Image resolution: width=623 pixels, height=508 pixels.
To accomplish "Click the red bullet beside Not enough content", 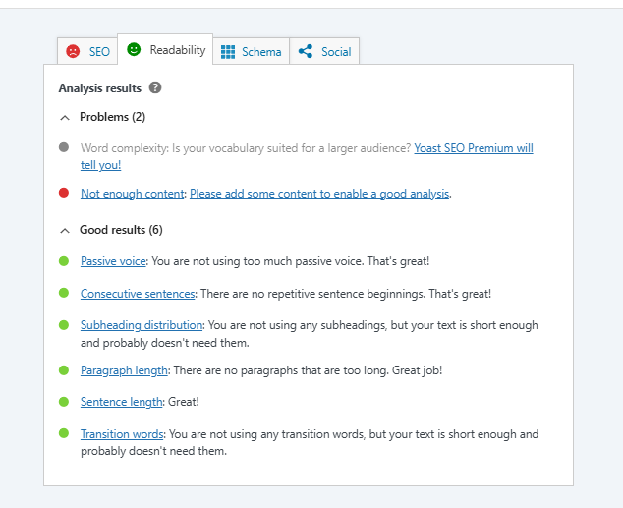I will click(64, 193).
